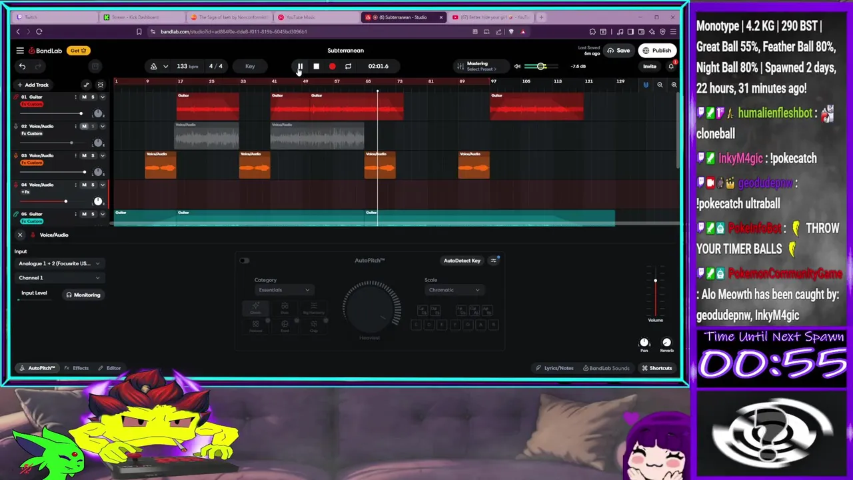Expand track 03 Voice/Audio chevron
The width and height of the screenshot is (853, 480).
click(x=102, y=155)
